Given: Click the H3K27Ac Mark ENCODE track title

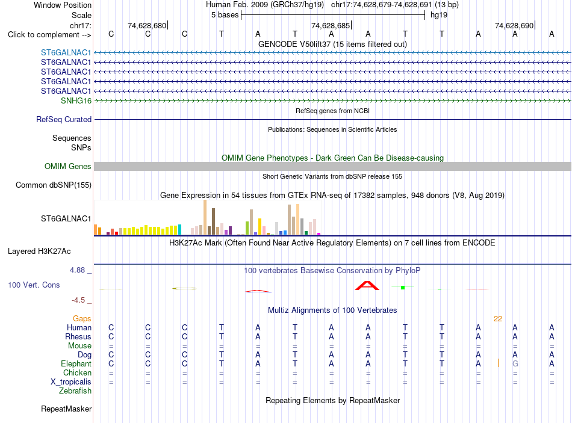Looking at the screenshot, I should (332, 243).
